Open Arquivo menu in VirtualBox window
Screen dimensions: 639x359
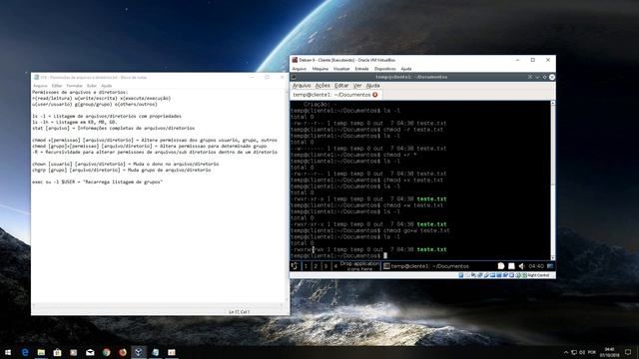coord(300,69)
